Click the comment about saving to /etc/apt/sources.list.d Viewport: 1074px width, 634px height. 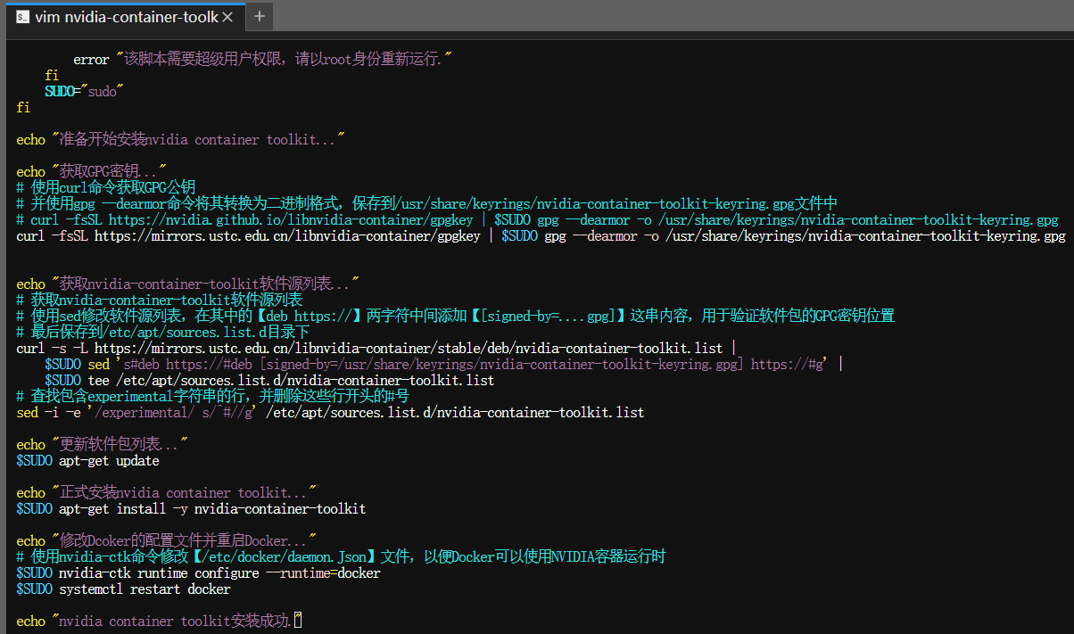pos(162,332)
